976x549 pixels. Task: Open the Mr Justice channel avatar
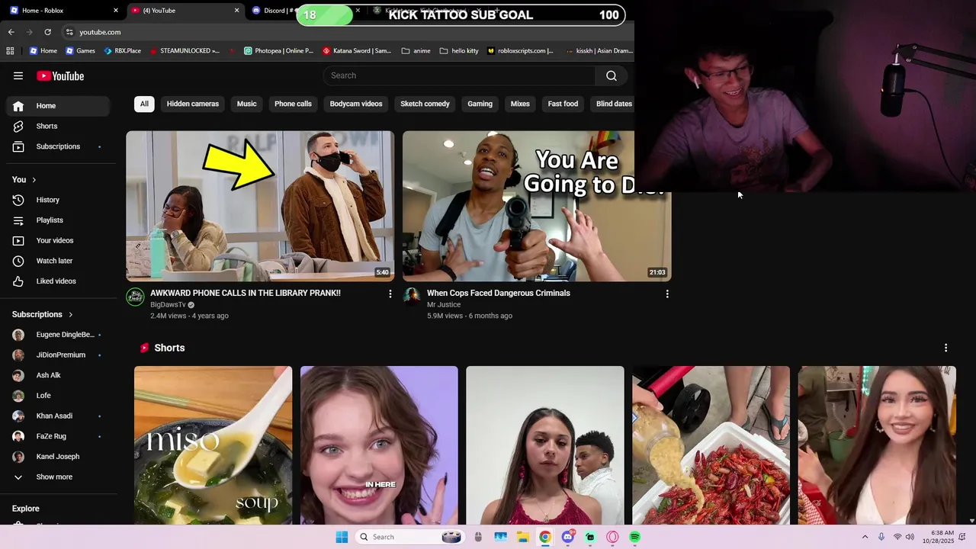(x=412, y=297)
